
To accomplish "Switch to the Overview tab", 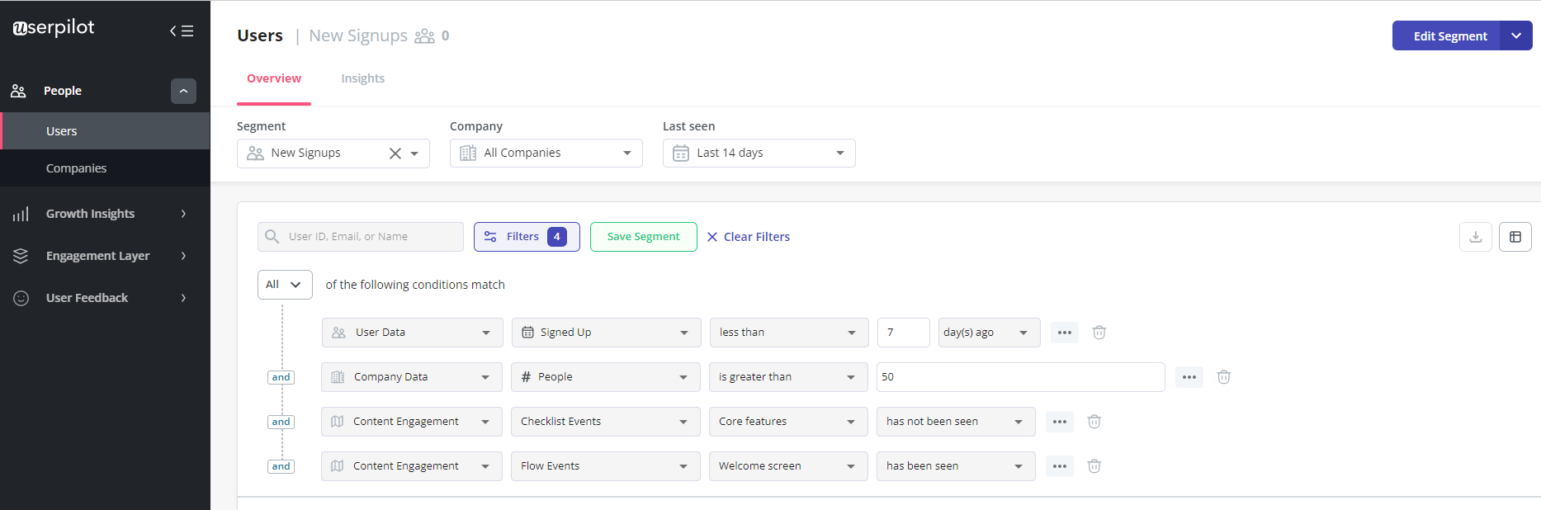I will point(274,78).
